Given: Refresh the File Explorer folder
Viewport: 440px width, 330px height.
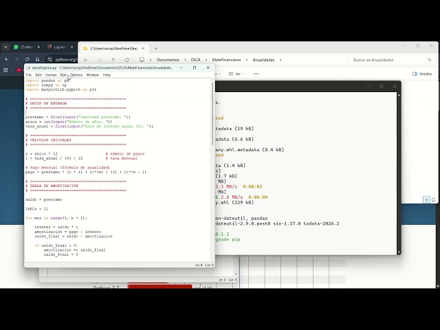Looking at the screenshot, I should 126,60.
